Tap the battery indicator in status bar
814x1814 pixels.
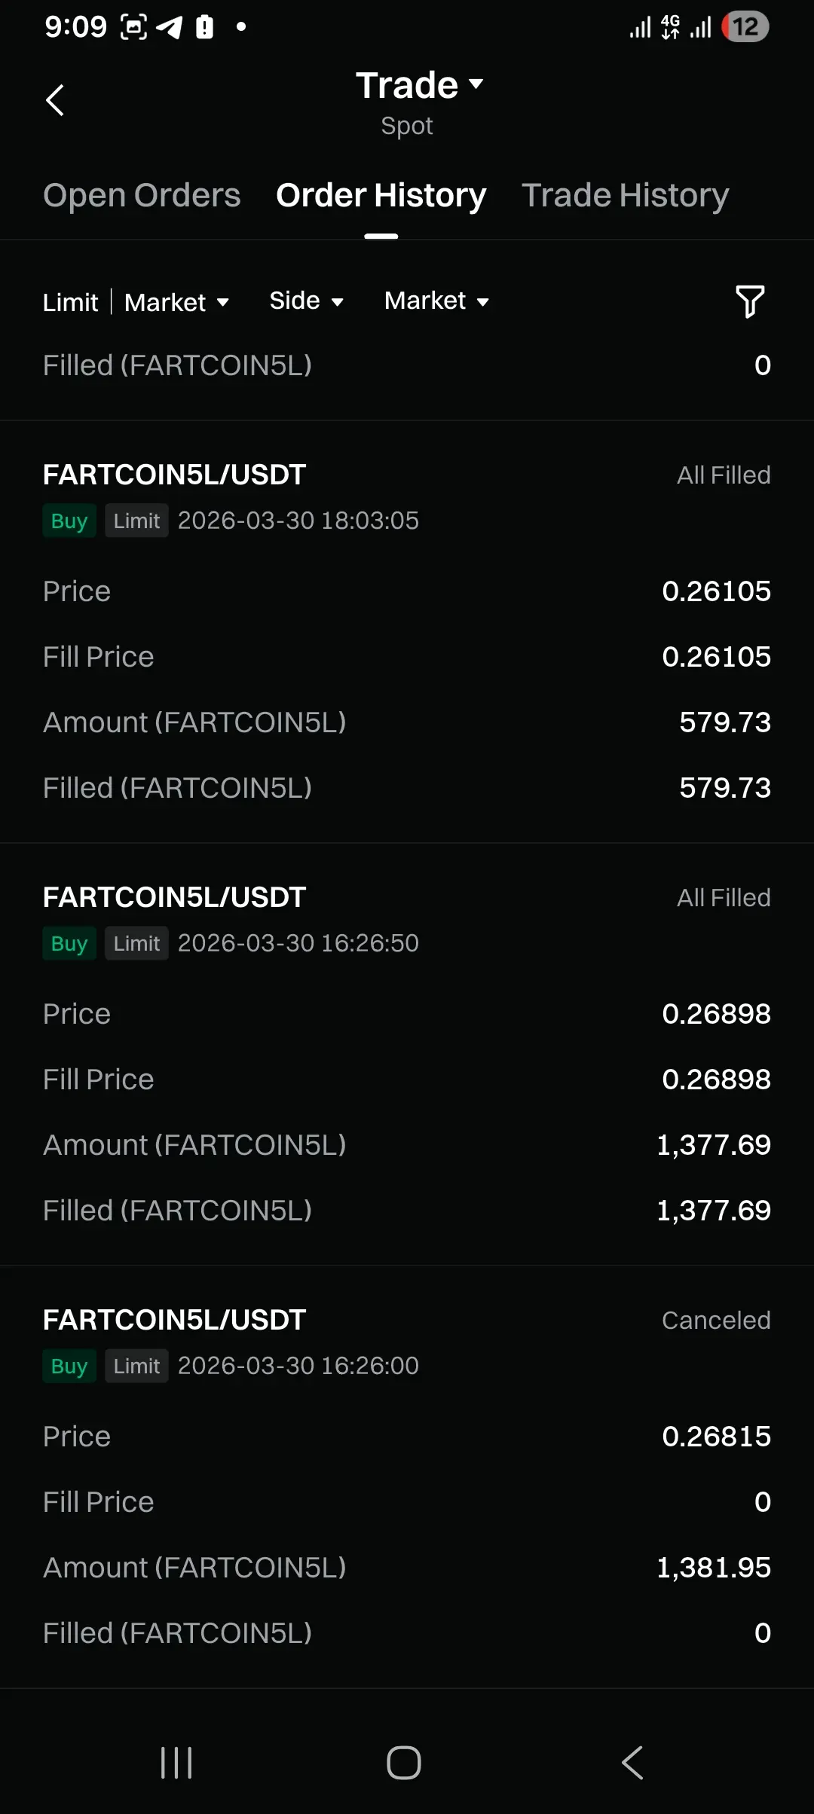745,27
